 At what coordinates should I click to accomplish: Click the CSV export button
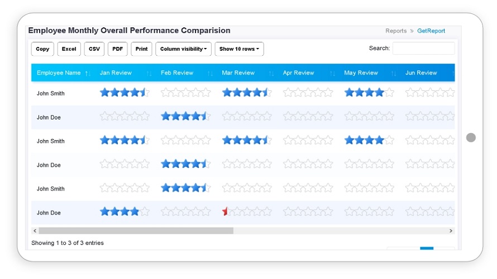[x=94, y=49]
